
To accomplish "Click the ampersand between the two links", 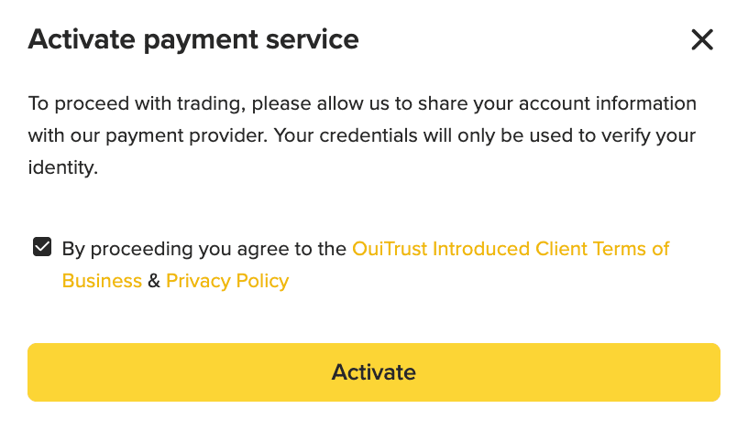I will [154, 281].
